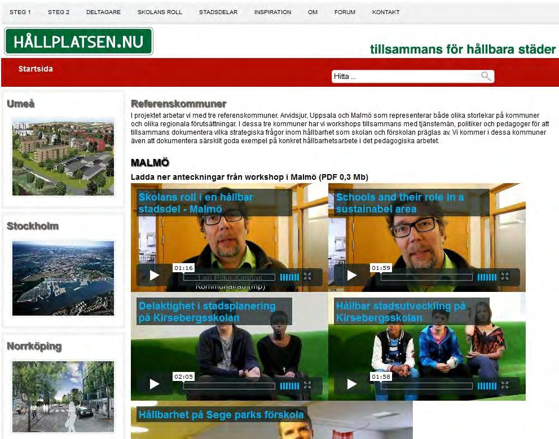Open the FORUM menu item
This screenshot has height=439, width=559.
click(x=345, y=12)
